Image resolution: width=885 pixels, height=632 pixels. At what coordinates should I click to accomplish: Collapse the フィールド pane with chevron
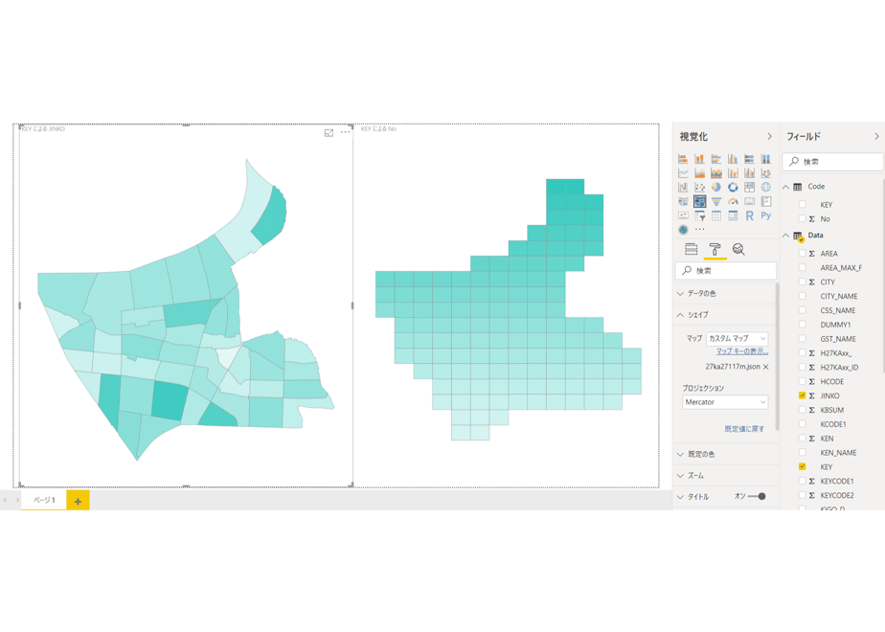[x=876, y=137]
